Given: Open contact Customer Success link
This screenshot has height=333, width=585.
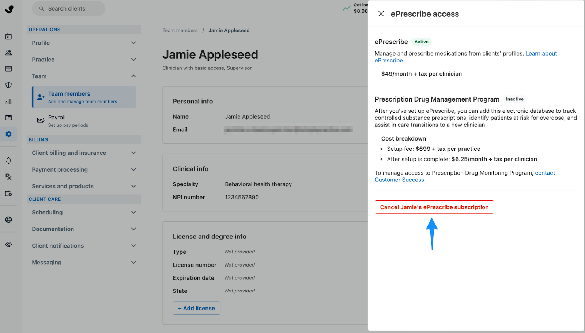Looking at the screenshot, I should pos(465,176).
